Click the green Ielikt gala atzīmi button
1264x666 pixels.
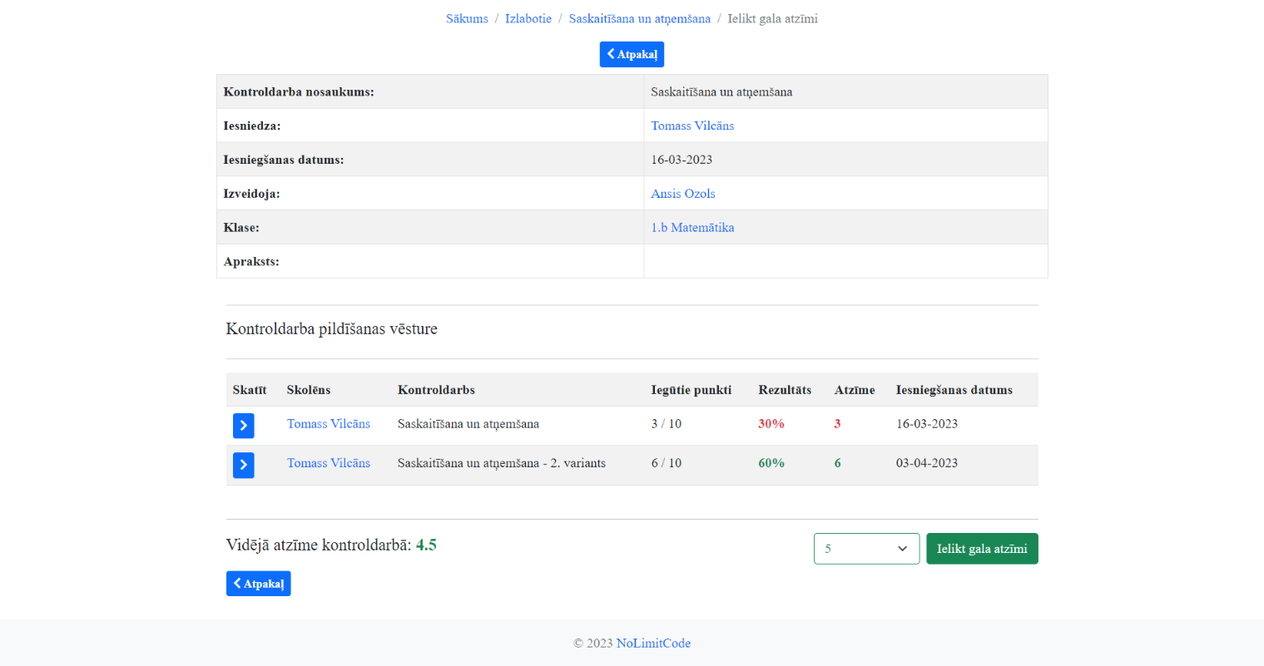click(x=982, y=549)
